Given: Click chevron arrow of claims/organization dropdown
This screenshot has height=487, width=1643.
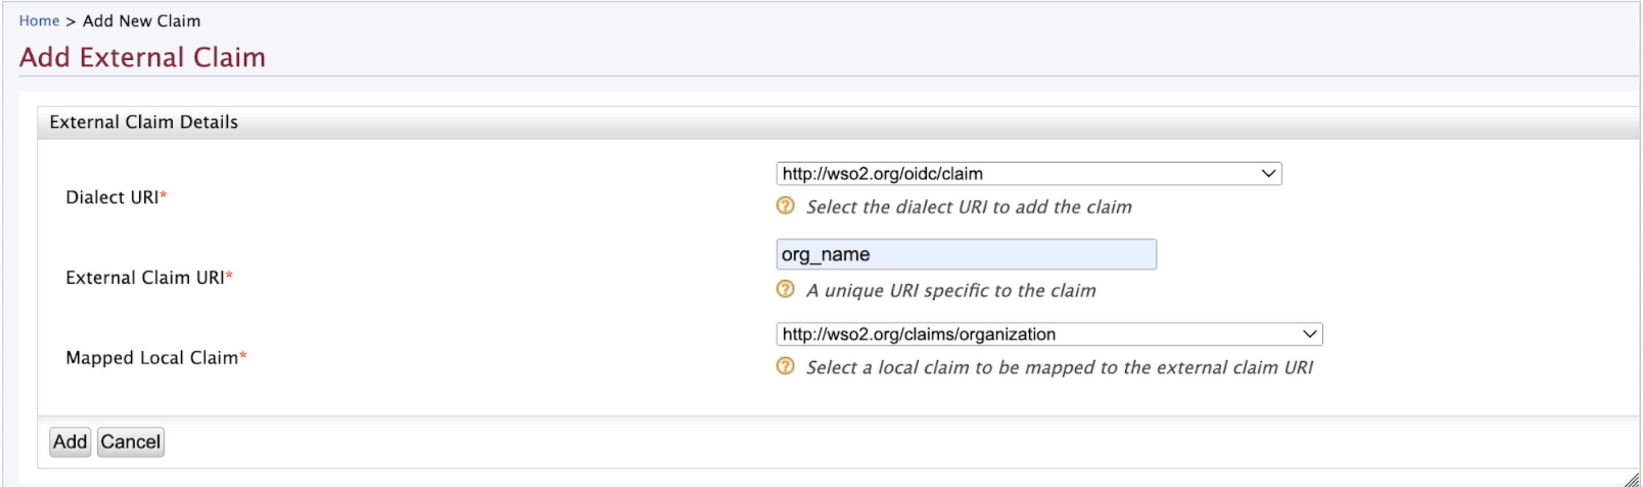Looking at the screenshot, I should coord(1309,334).
